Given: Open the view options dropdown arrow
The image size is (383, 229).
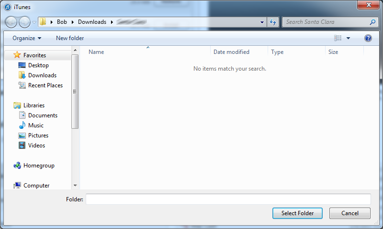Looking at the screenshot, I should pyautogui.click(x=349, y=38).
